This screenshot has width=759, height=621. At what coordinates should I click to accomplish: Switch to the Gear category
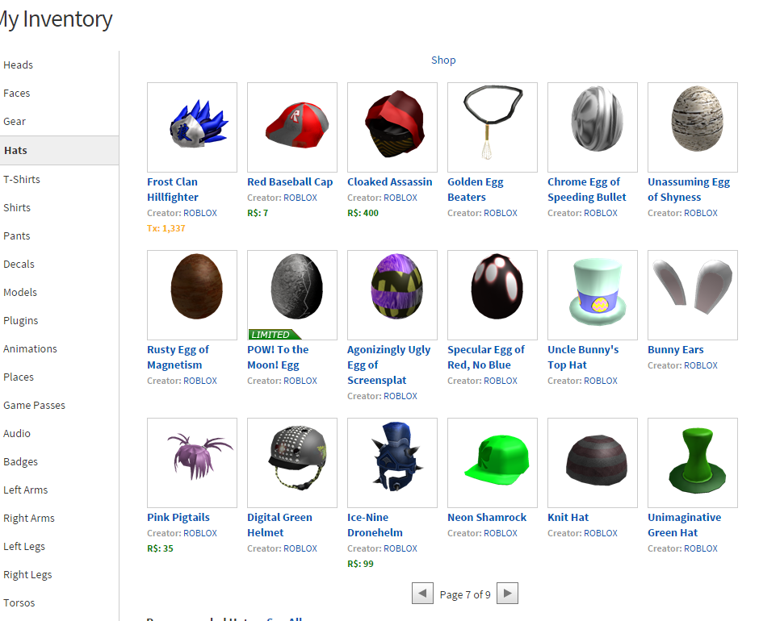[15, 122]
